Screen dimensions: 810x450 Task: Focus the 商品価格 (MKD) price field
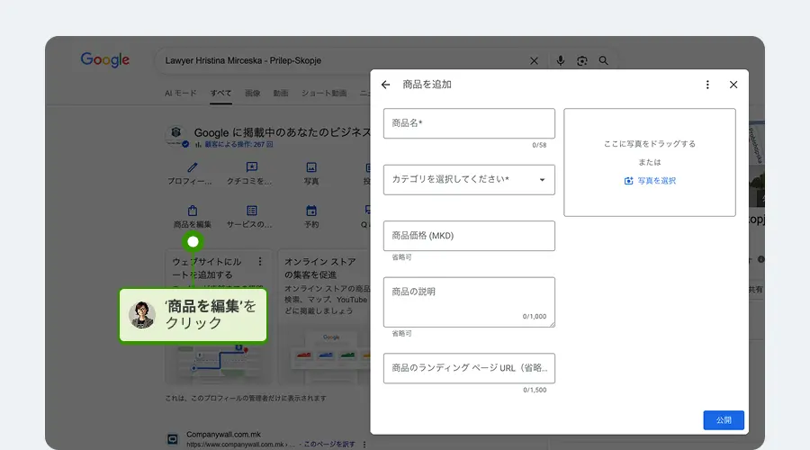pos(469,236)
